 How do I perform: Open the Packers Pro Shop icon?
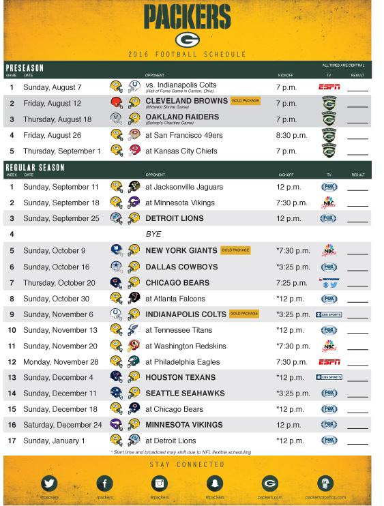pos(325,483)
